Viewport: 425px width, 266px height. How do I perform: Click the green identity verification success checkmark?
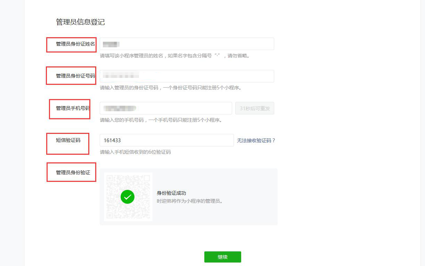point(128,196)
